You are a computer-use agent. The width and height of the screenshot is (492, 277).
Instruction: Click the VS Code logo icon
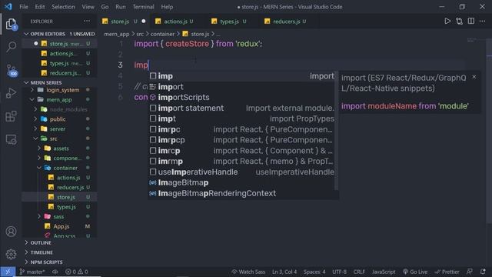(8, 7)
